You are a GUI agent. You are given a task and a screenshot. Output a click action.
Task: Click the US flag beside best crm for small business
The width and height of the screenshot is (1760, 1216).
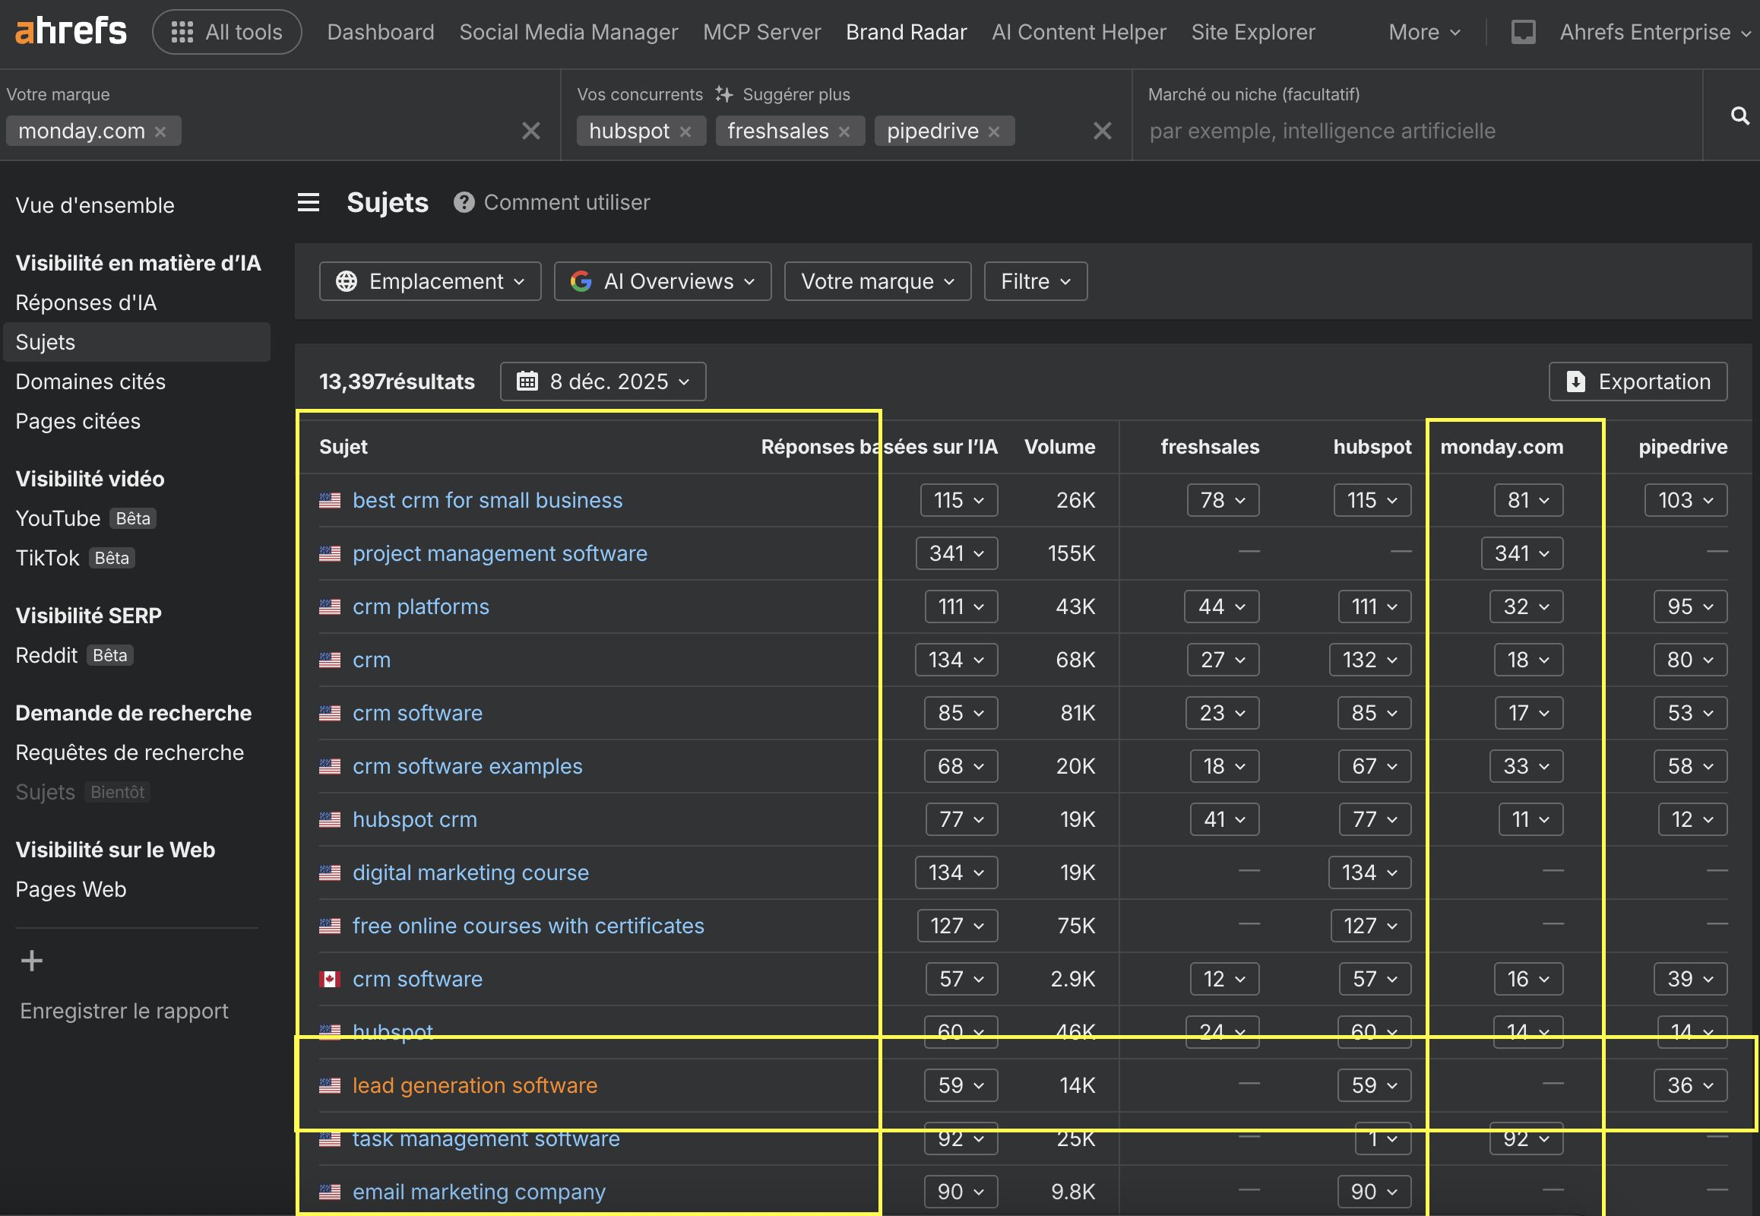330,500
